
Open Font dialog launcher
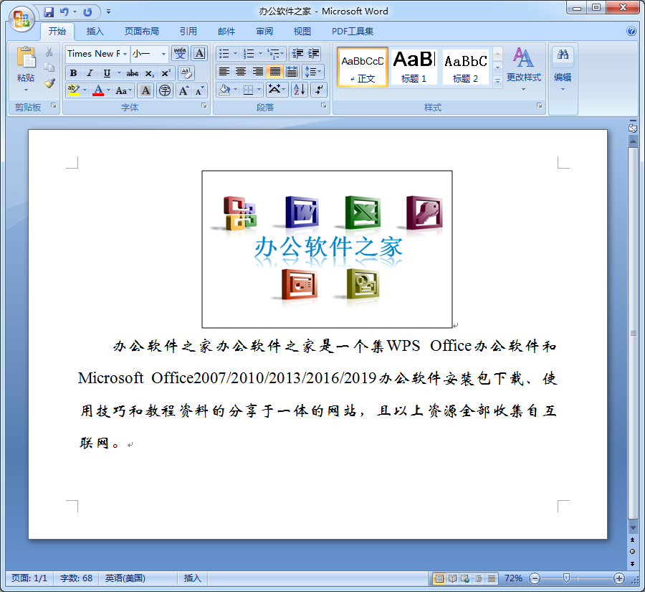coord(204,106)
